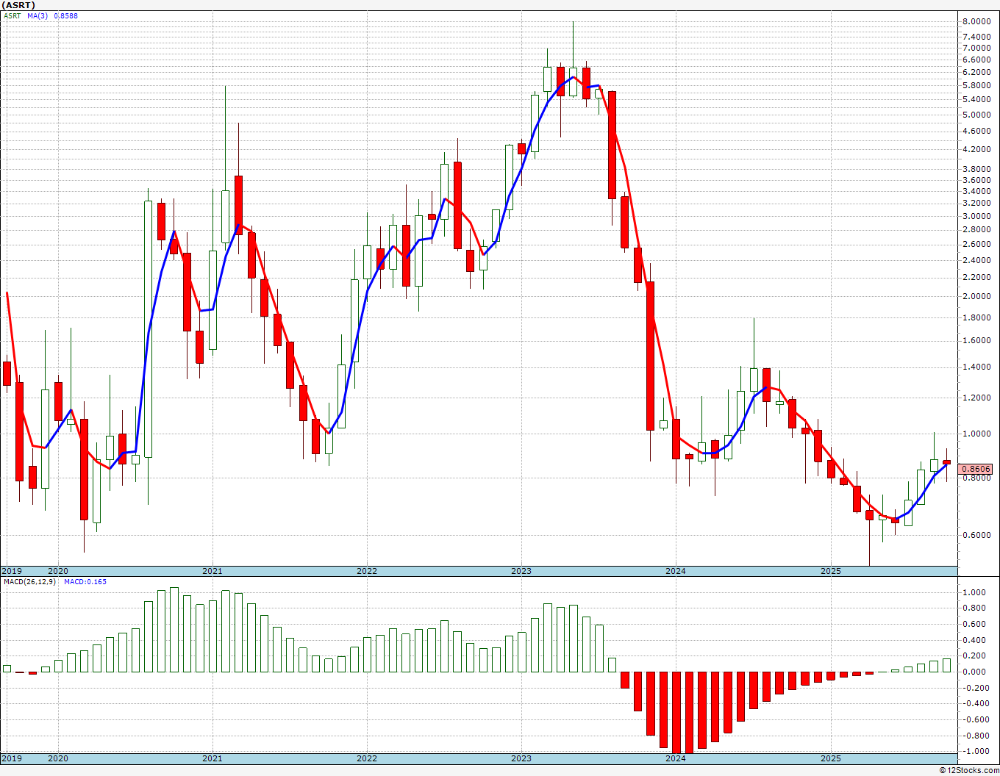Click 0.600 on the MACD axis
1000x776 pixels.
(x=976, y=624)
